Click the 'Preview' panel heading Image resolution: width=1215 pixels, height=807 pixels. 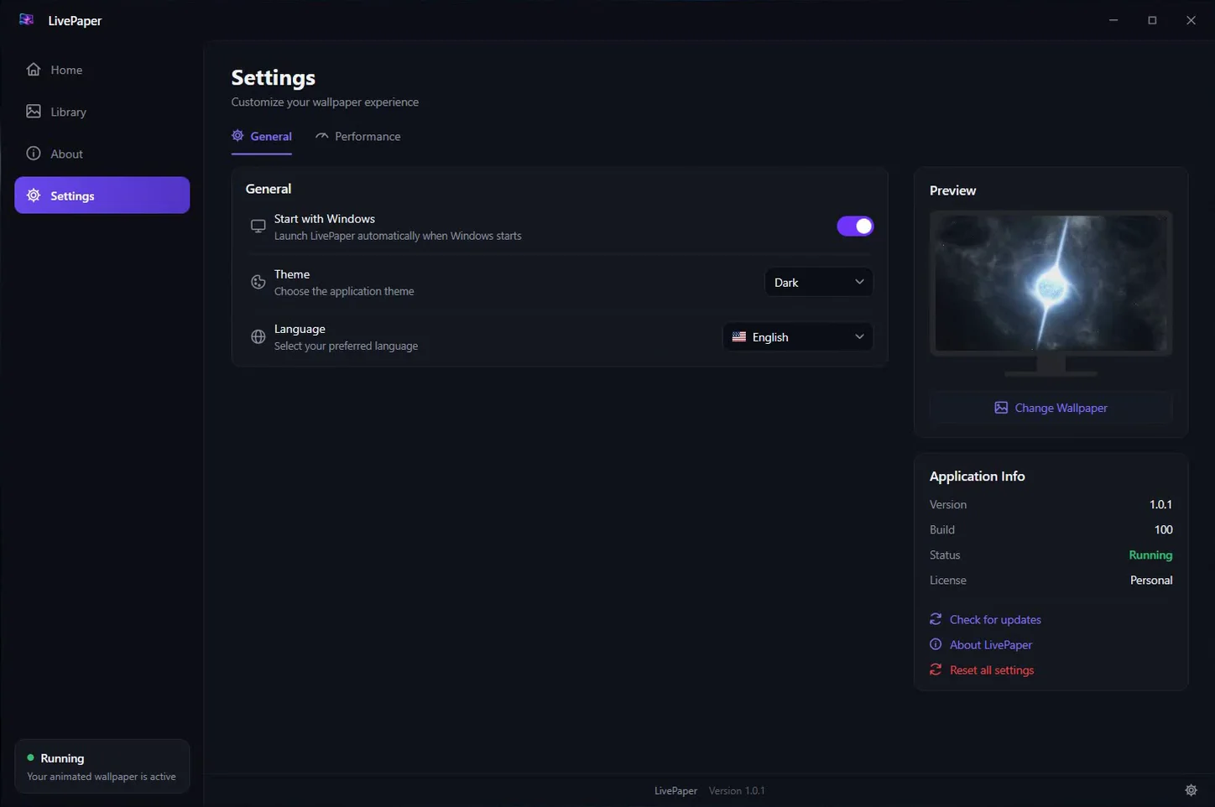point(952,190)
